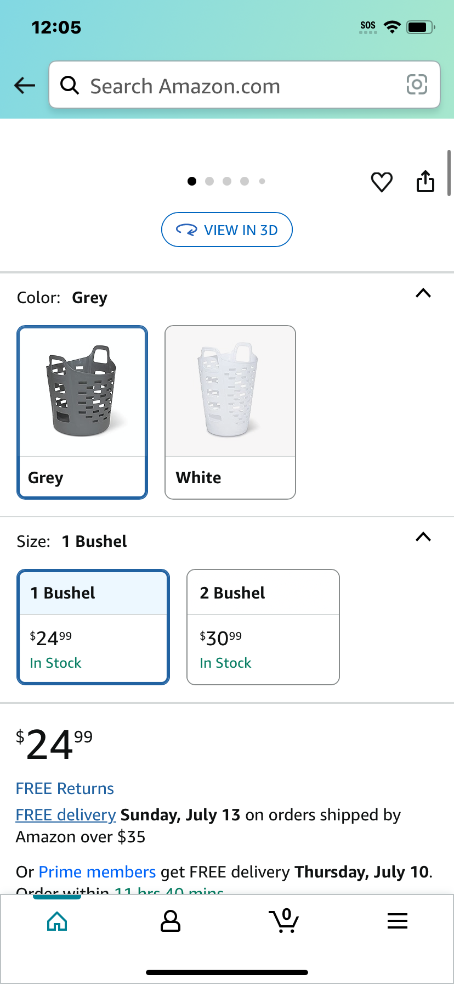Viewport: 454px width, 984px height.
Task: Open hamburger menu icon
Action: coord(398,921)
